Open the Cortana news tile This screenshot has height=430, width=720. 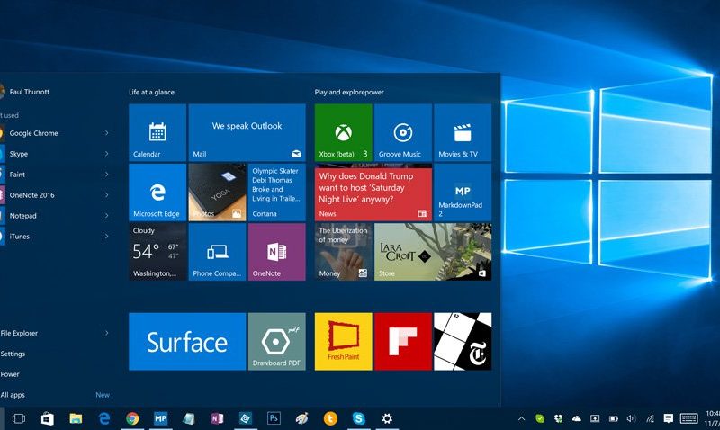click(277, 193)
